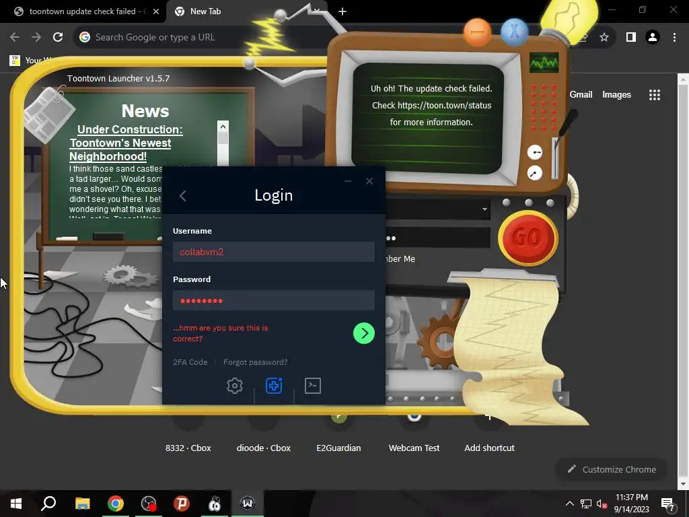Open Chrome profile avatar icon

click(653, 38)
